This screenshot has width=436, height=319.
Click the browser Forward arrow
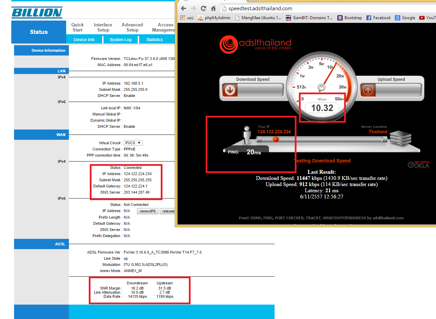(193, 8)
